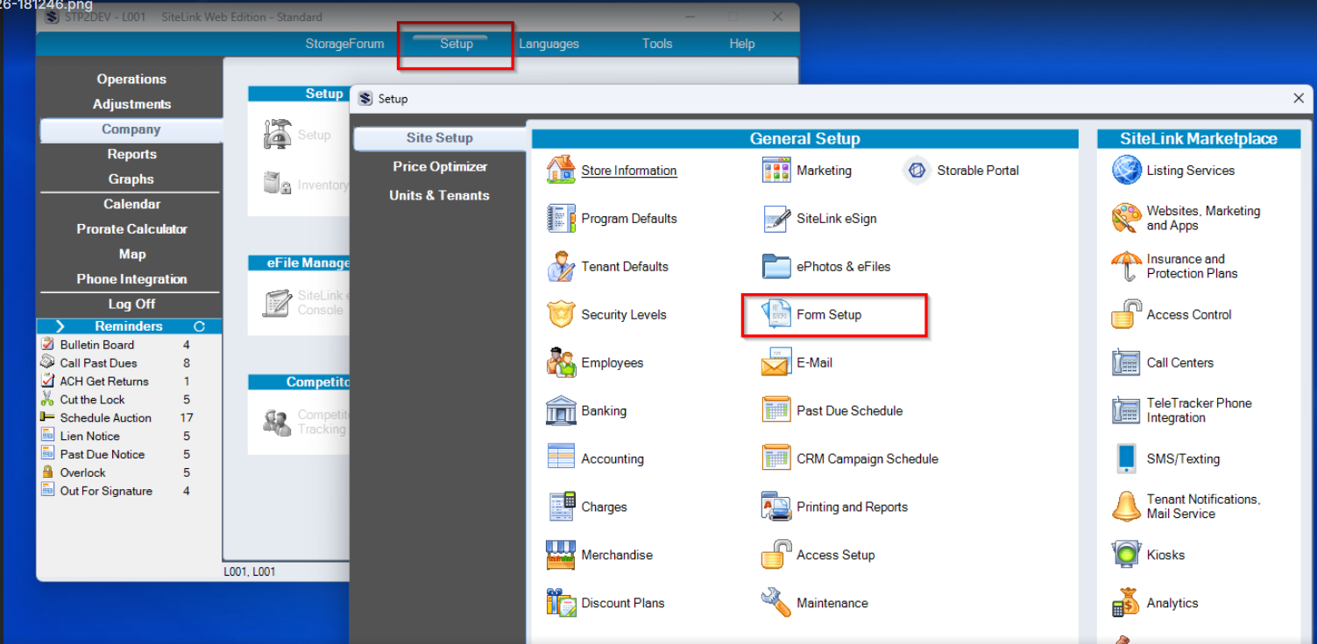Image resolution: width=1317 pixels, height=644 pixels.
Task: Open Map in sidebar
Action: (131, 254)
